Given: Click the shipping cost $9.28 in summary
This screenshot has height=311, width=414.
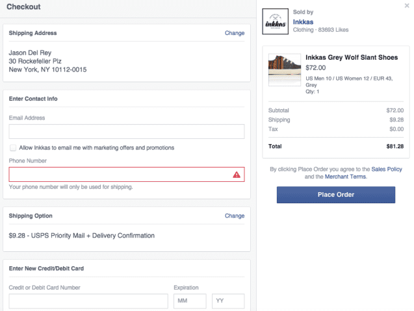Looking at the screenshot, I should (x=396, y=119).
